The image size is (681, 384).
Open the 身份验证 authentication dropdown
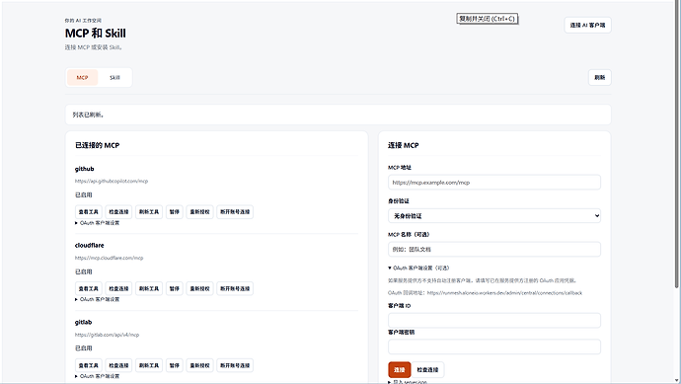click(494, 216)
